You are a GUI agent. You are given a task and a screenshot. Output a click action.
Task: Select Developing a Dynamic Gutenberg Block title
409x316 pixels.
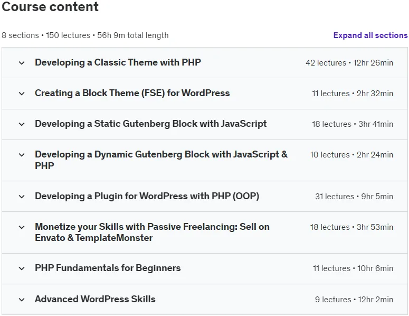pos(161,160)
